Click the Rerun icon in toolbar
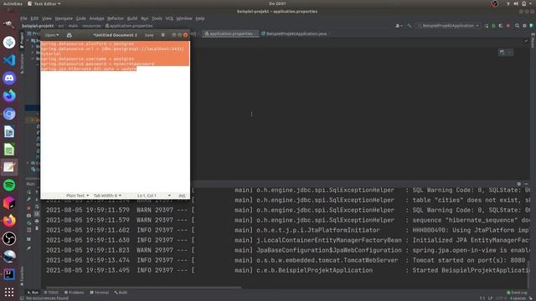Viewport: 536px width, 301px height. (487, 26)
